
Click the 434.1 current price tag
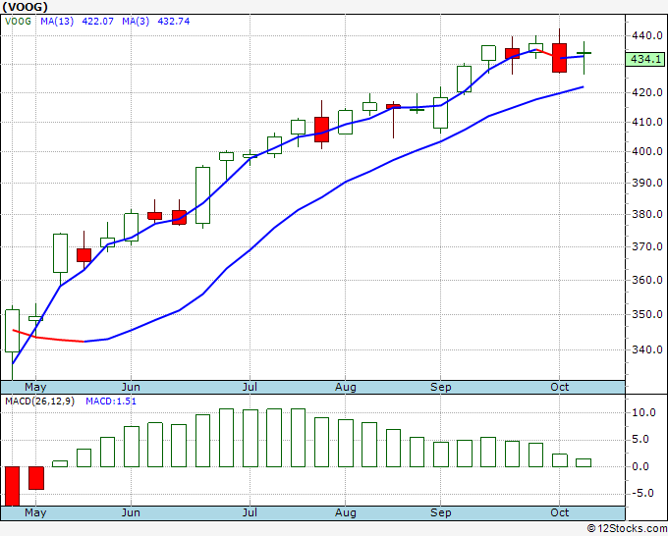coord(645,59)
